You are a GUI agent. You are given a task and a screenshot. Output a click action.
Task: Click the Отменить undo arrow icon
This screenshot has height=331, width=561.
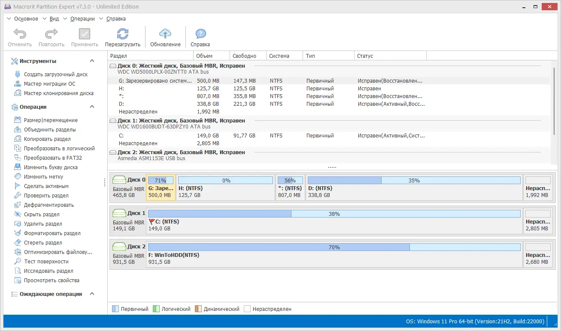click(19, 34)
